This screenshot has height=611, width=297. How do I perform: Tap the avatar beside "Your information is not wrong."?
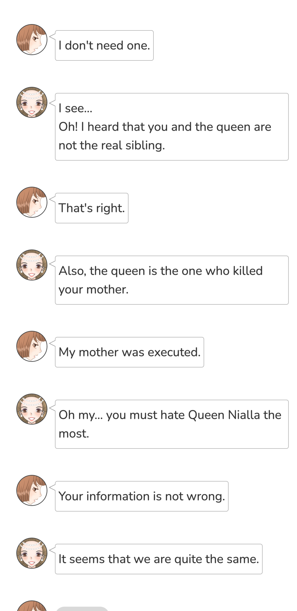(32, 490)
